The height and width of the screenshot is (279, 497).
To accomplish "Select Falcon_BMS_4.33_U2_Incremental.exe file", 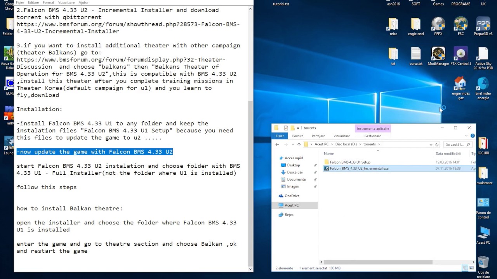I will [356, 168].
